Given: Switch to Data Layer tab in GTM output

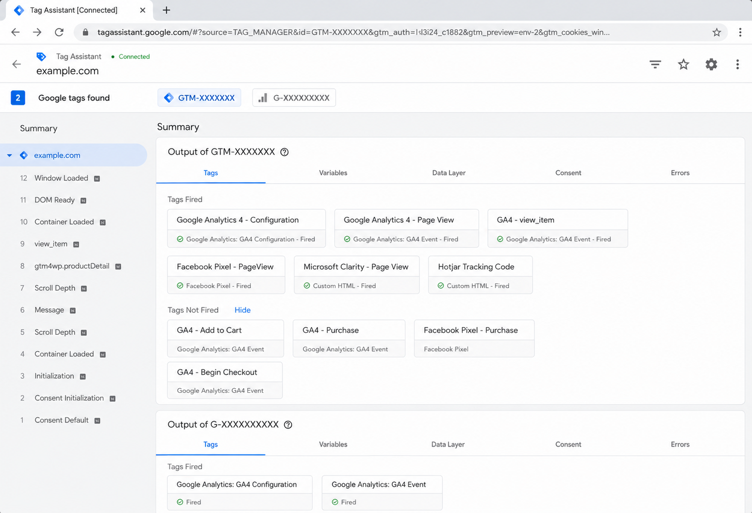Looking at the screenshot, I should click(x=449, y=173).
